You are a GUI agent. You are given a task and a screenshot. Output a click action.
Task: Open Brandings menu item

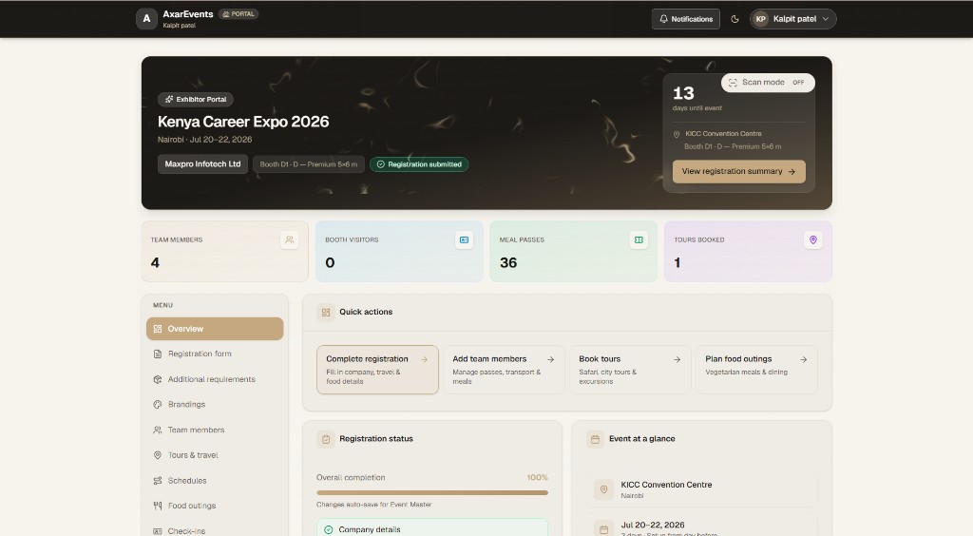tap(215, 405)
